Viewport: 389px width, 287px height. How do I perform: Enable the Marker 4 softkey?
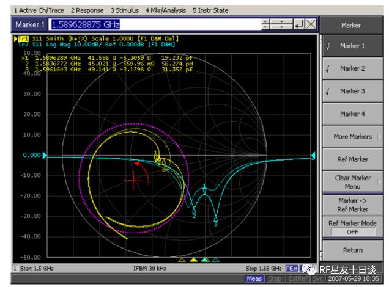(352, 114)
